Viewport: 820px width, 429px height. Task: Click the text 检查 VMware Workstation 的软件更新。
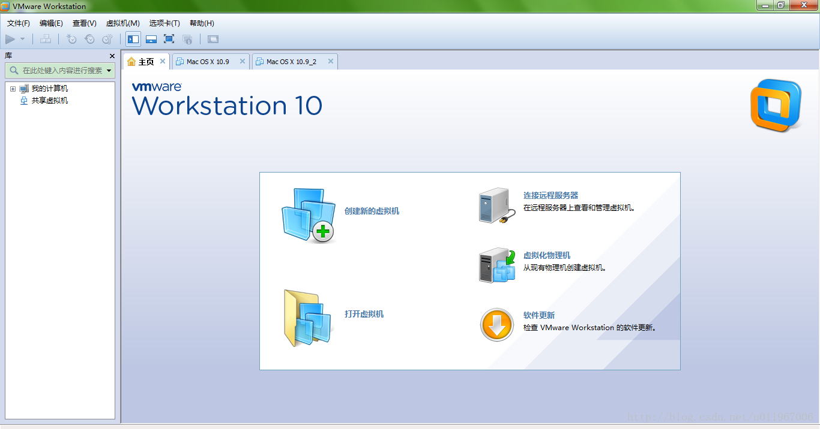click(x=591, y=328)
